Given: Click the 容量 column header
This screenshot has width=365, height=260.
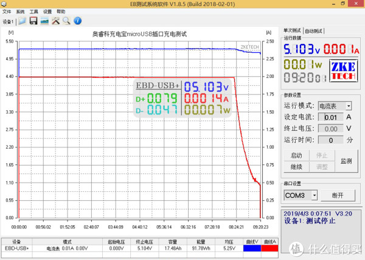Looking at the screenshot, I should (x=173, y=242).
